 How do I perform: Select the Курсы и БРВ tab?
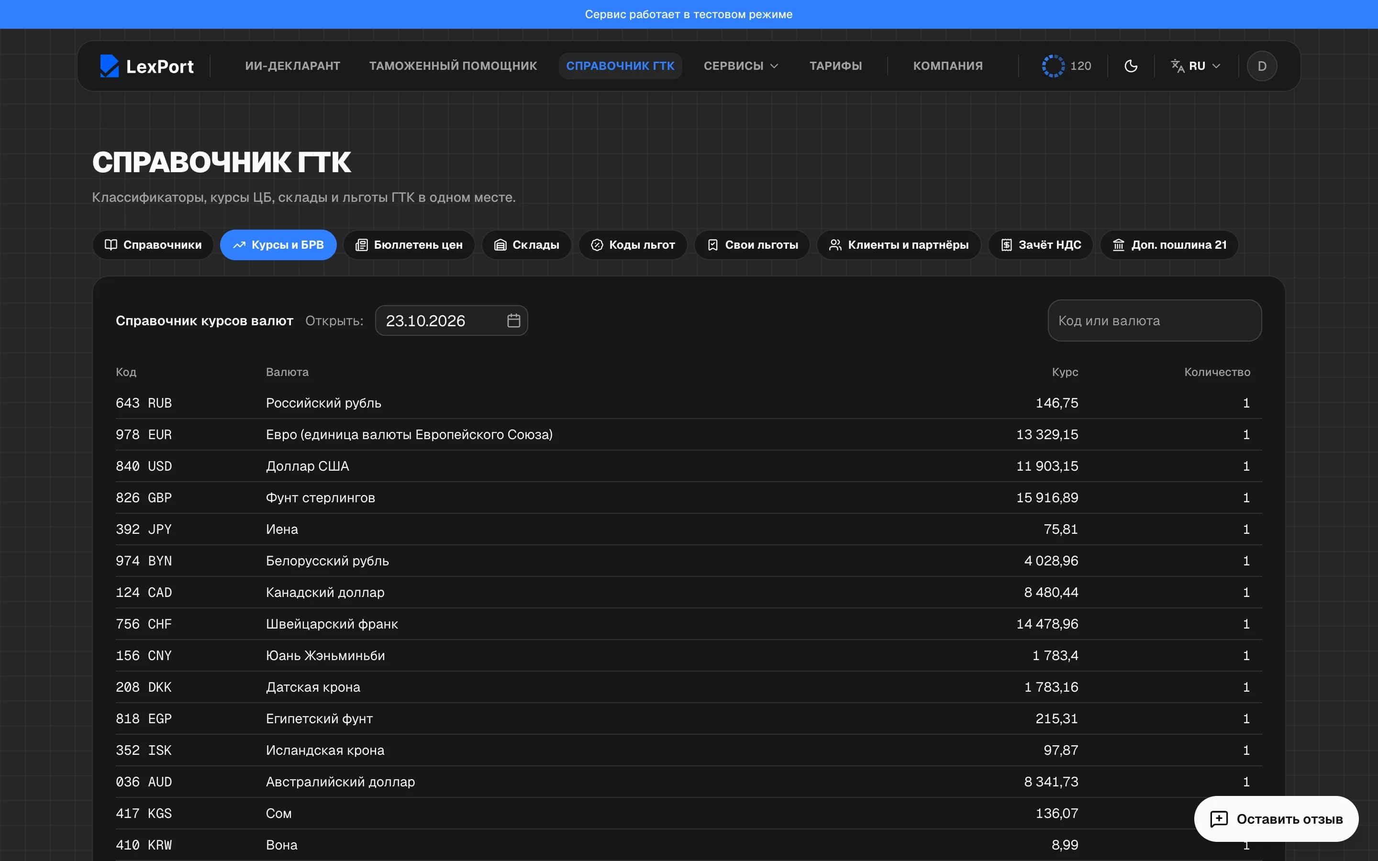tap(278, 245)
